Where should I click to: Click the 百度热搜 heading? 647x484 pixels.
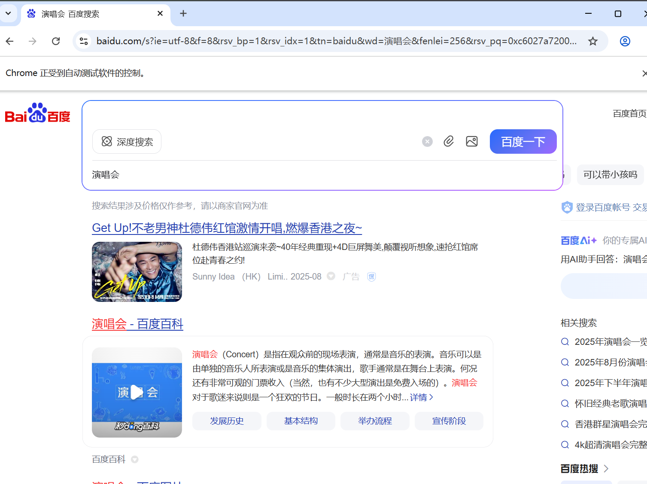pos(579,469)
